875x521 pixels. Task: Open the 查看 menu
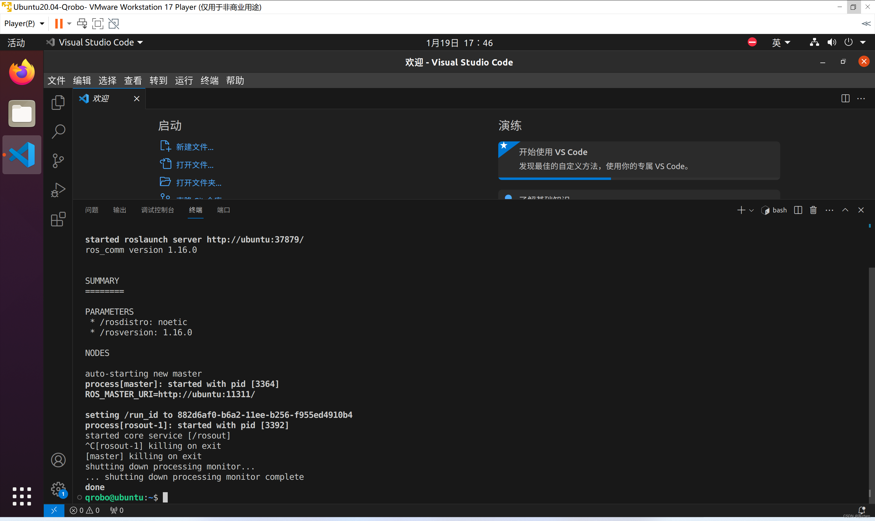coord(133,80)
